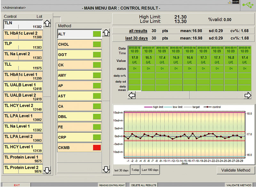Viewport: 256px width, 189px height.
Task: Click the up arrow in Method list
Action: [106, 33]
